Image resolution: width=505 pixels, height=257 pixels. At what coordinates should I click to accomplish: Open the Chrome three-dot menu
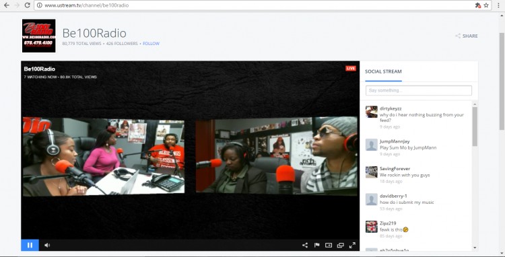tap(498, 5)
